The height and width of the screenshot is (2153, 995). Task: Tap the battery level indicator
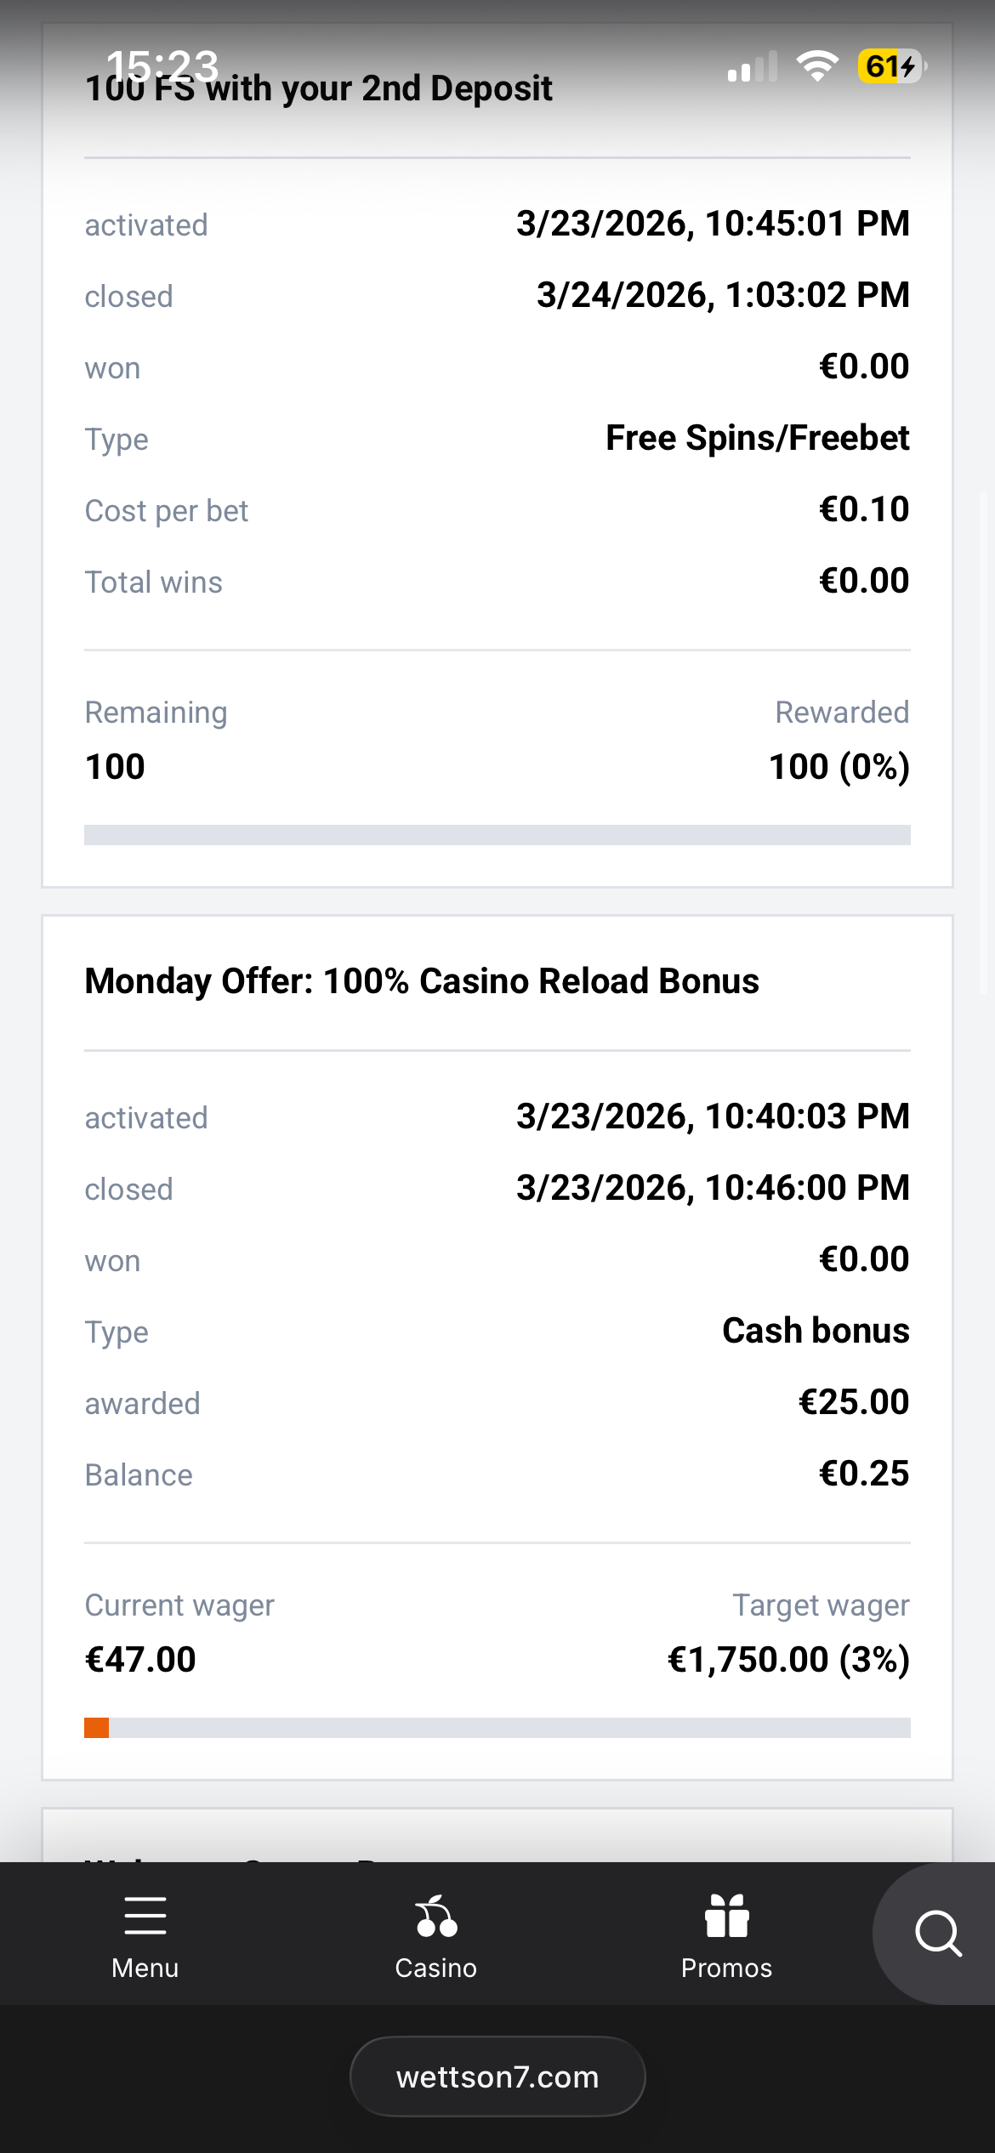tap(890, 65)
